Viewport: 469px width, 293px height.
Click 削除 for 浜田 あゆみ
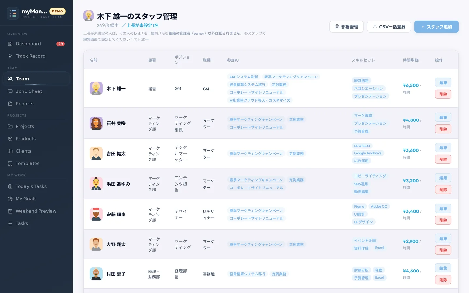click(x=443, y=190)
